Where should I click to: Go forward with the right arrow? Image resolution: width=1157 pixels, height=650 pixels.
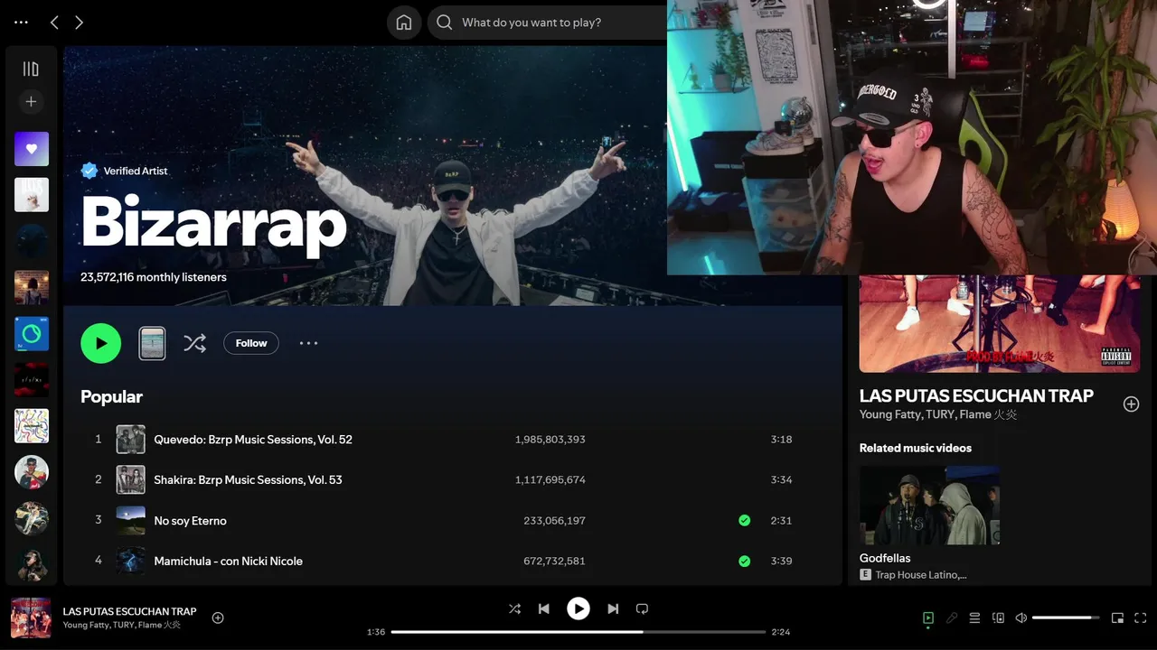click(x=79, y=23)
